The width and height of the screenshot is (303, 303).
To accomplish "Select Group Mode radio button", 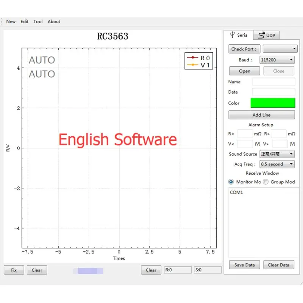I will click(x=266, y=182).
